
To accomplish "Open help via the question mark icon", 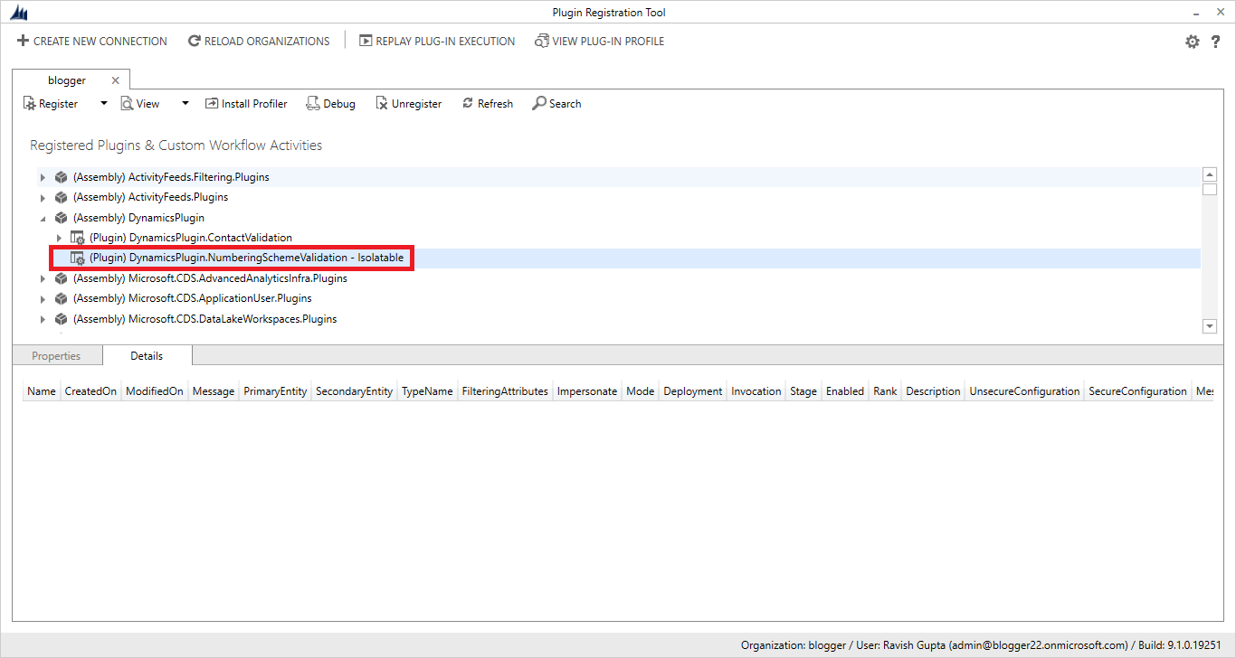I will point(1216,42).
